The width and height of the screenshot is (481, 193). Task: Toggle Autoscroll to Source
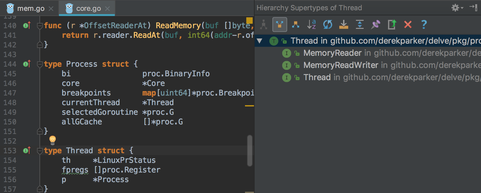(344, 25)
